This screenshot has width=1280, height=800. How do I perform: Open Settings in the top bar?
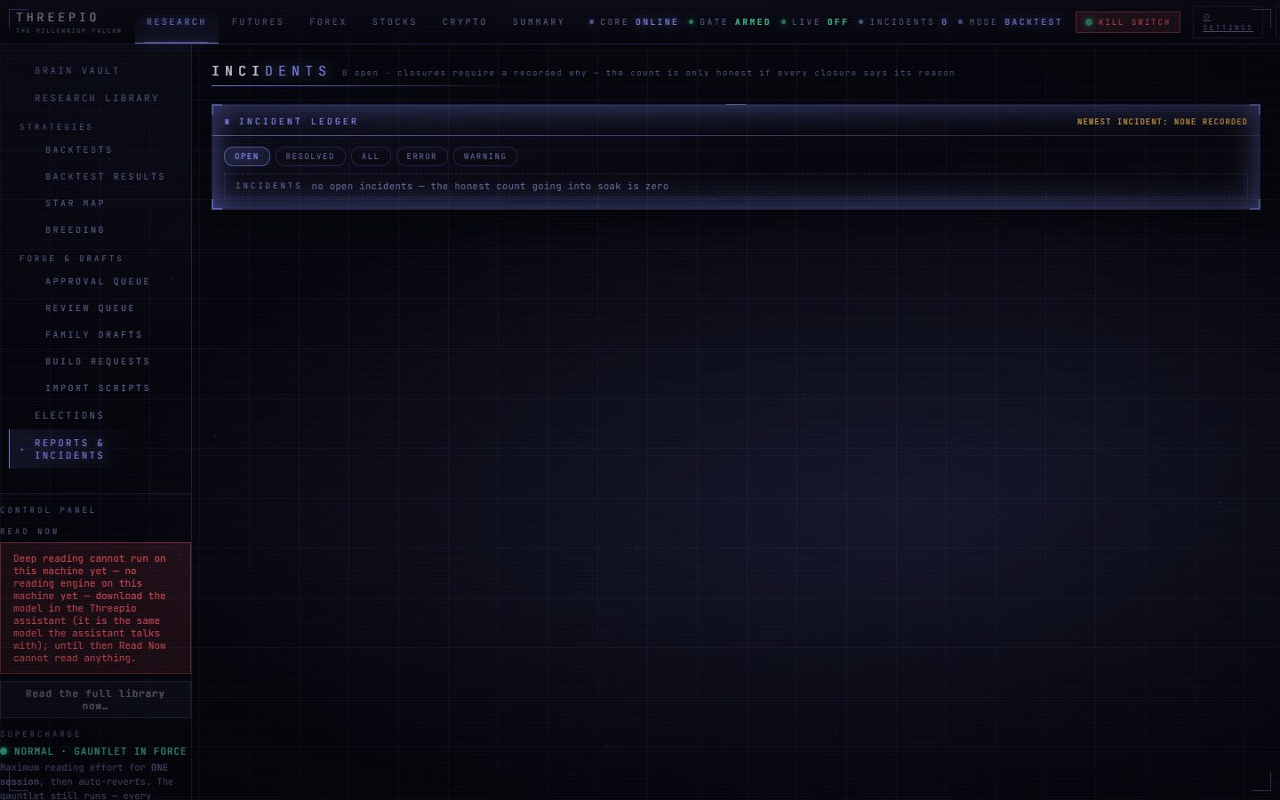pos(1228,22)
